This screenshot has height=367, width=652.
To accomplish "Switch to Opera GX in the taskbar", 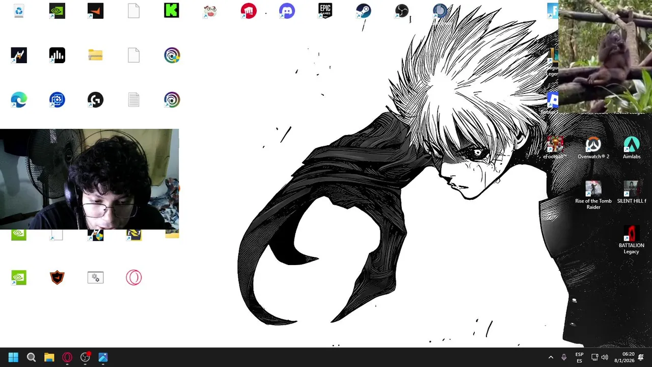I will (x=67, y=357).
